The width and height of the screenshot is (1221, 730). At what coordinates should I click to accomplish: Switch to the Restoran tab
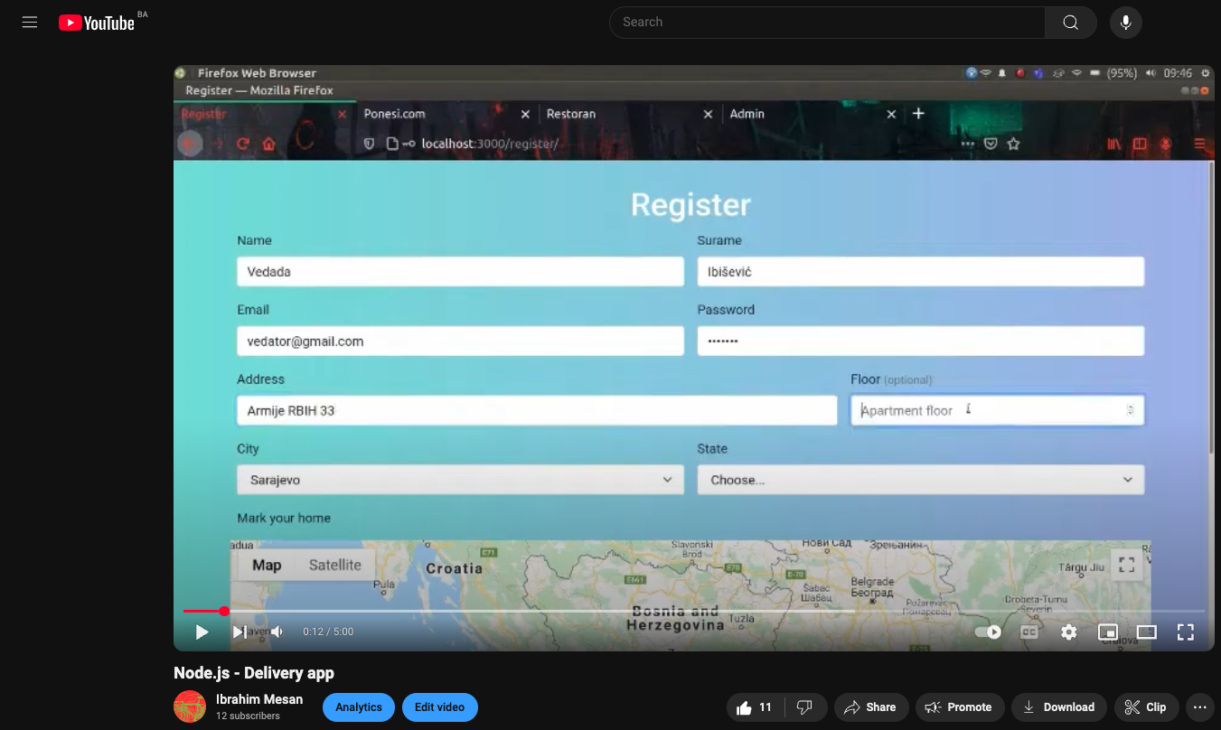(571, 114)
